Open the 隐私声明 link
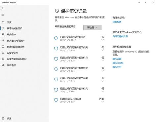156x122 pixels. coord(117,67)
